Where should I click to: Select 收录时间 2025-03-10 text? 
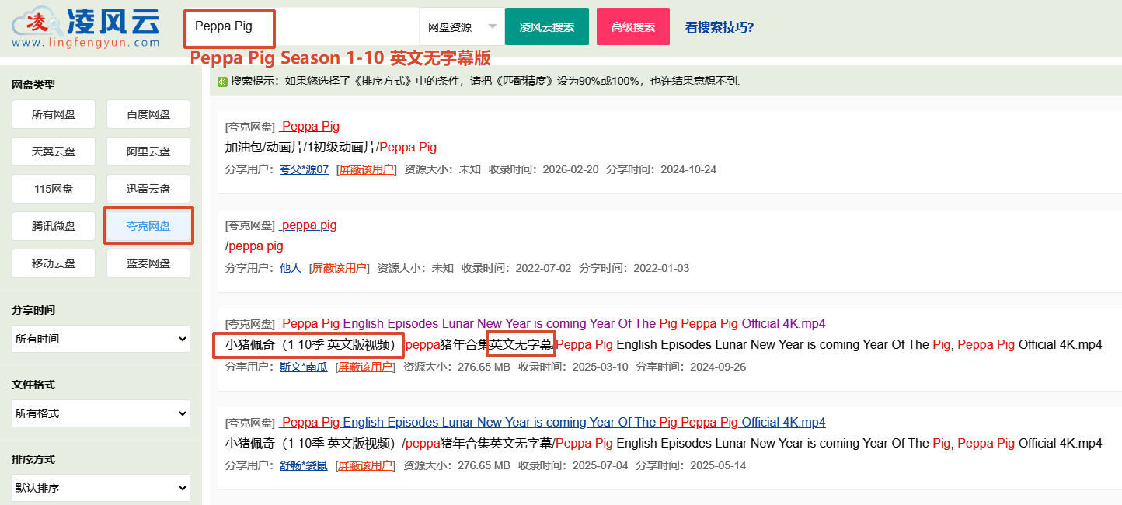point(574,367)
